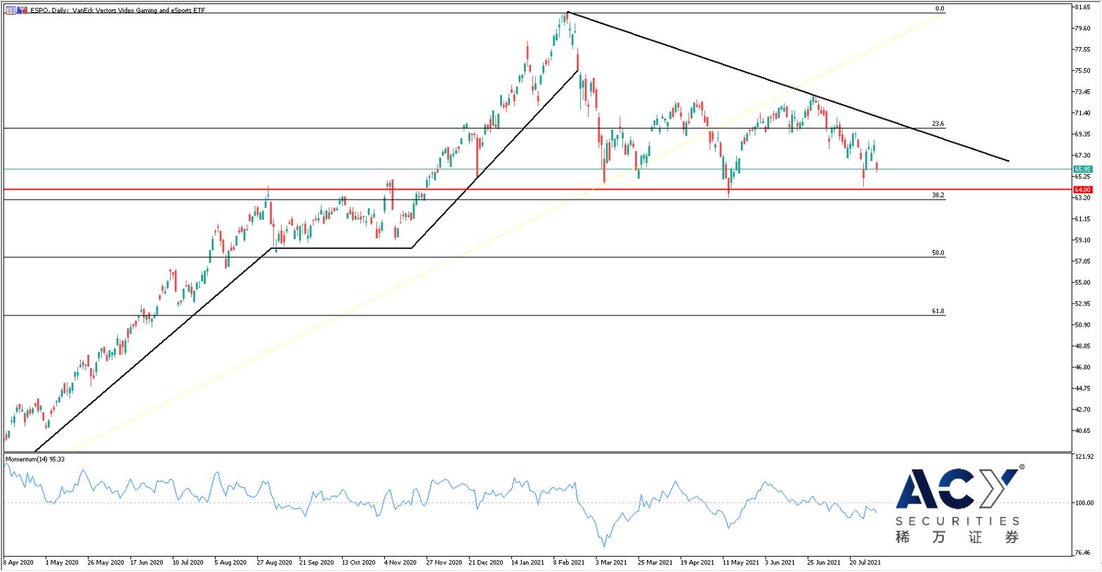This screenshot has width=1102, height=572.
Task: Click the 121.92 momentum scale value
Action: click(x=1084, y=457)
